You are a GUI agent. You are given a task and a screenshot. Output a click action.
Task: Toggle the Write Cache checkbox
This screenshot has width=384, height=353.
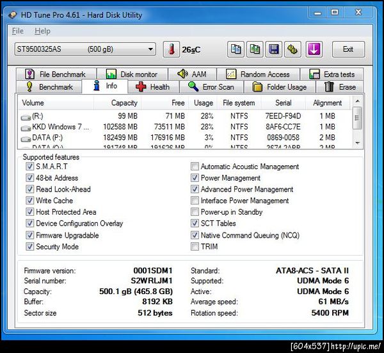tap(29, 201)
